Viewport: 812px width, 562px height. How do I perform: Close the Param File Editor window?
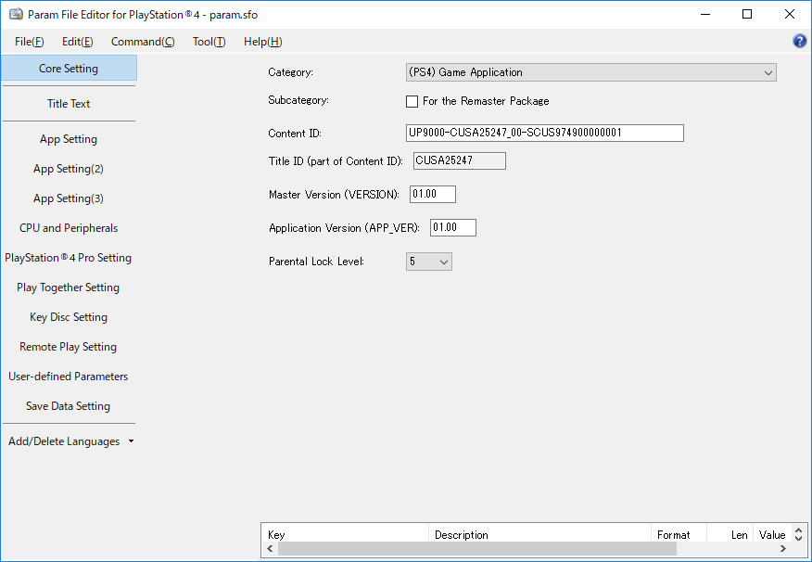pyautogui.click(x=789, y=15)
